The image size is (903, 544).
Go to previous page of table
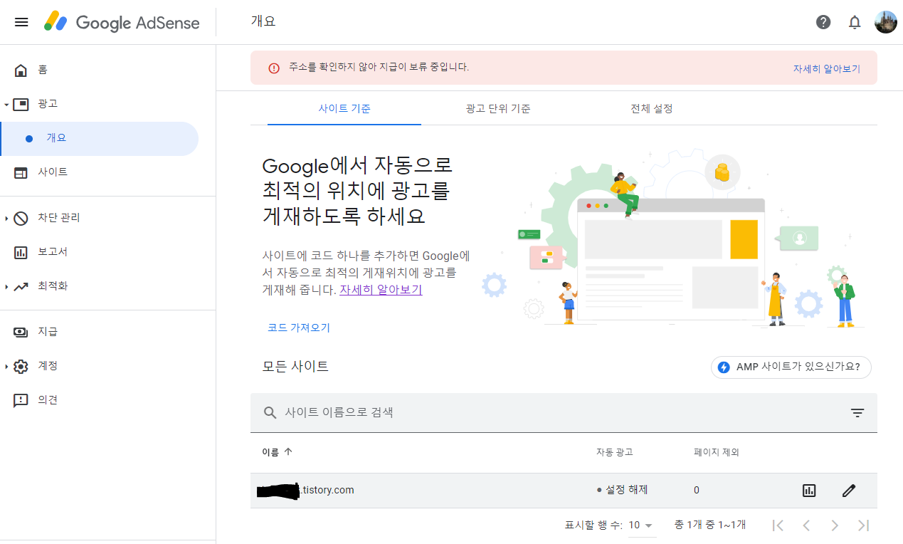click(806, 525)
